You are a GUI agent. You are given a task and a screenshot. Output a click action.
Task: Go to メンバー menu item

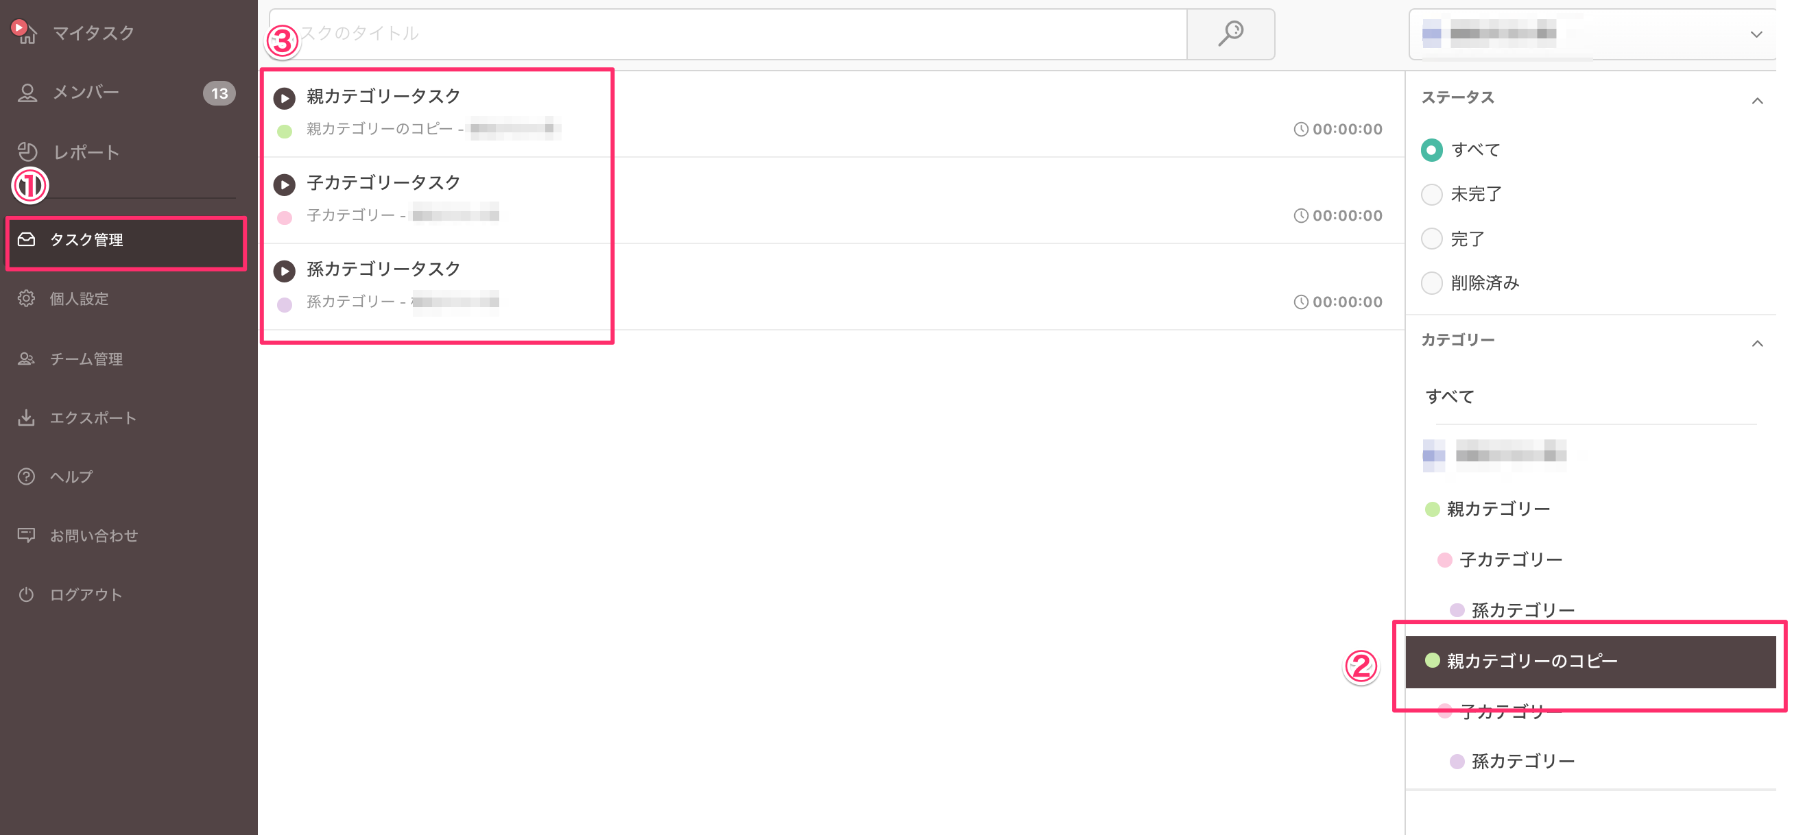click(86, 93)
